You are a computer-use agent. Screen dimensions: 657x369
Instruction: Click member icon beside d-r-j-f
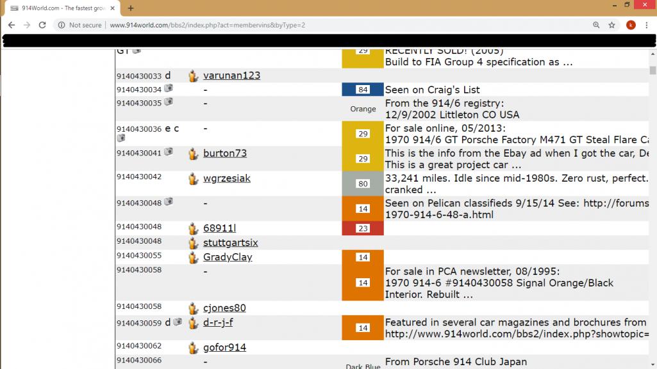(193, 322)
